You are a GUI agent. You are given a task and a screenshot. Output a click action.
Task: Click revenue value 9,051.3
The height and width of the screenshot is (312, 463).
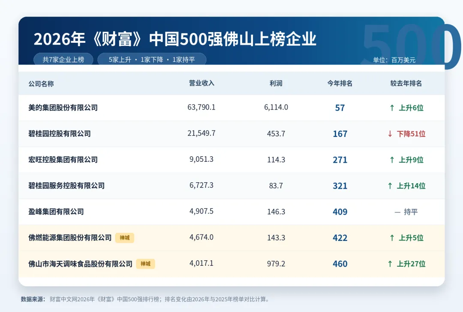coord(201,159)
